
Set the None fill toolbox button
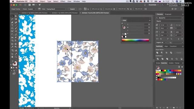[x=16, y=68]
